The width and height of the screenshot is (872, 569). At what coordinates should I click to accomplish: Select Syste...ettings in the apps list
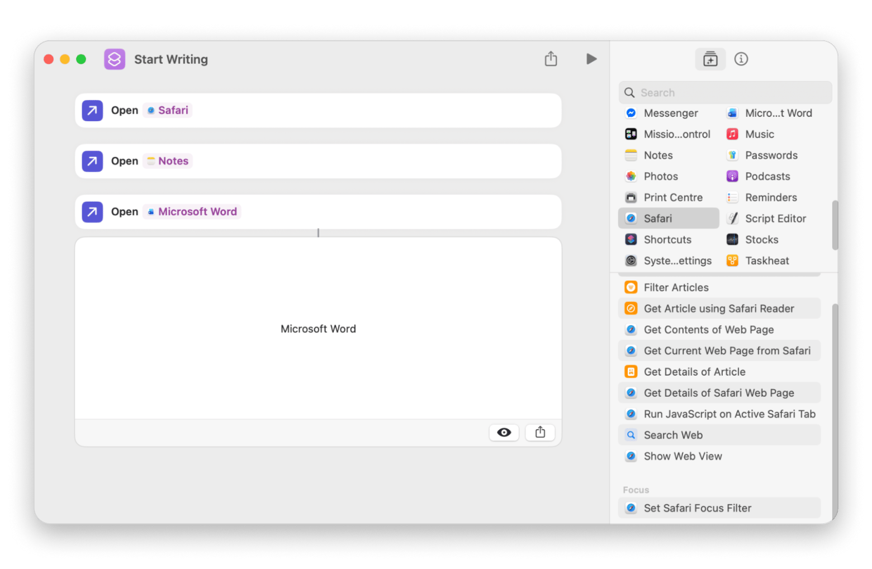click(x=669, y=260)
